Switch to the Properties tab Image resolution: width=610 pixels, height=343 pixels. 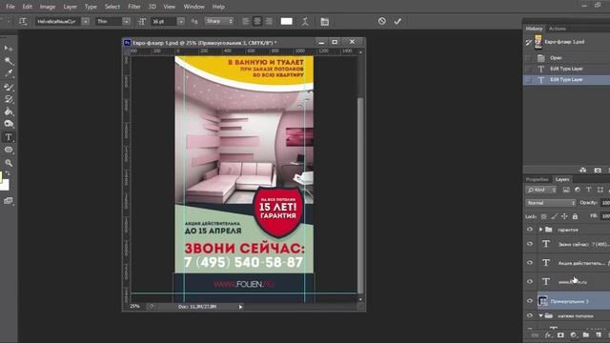point(537,179)
